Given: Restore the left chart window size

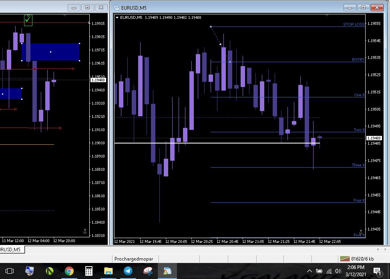Looking at the screenshot, I should coord(88,8).
